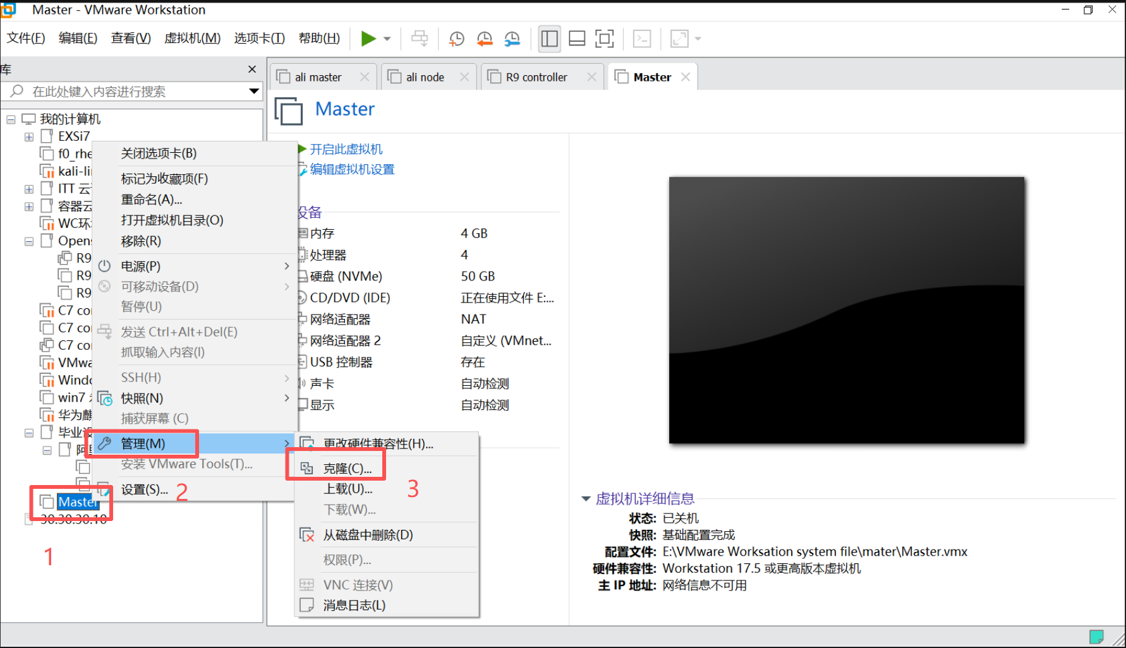Open the 快照(N) submenu

195,399
